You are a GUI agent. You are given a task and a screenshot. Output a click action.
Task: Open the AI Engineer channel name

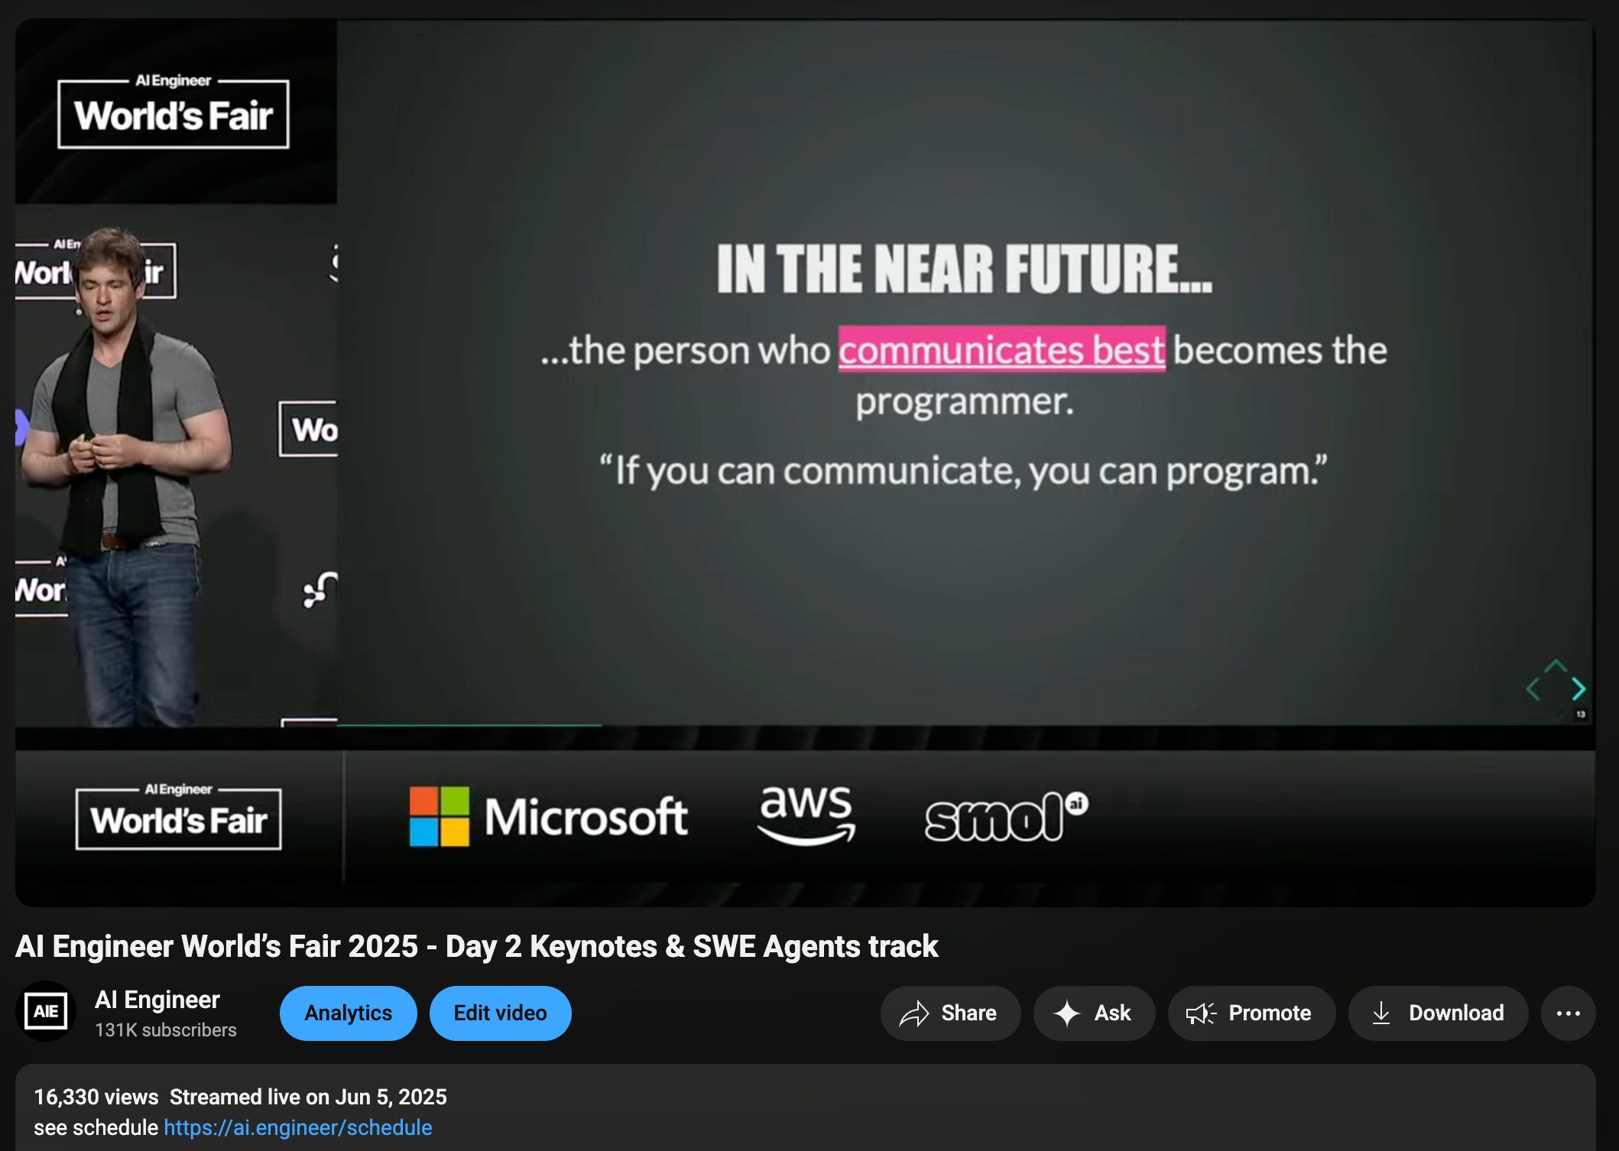[x=157, y=1000]
